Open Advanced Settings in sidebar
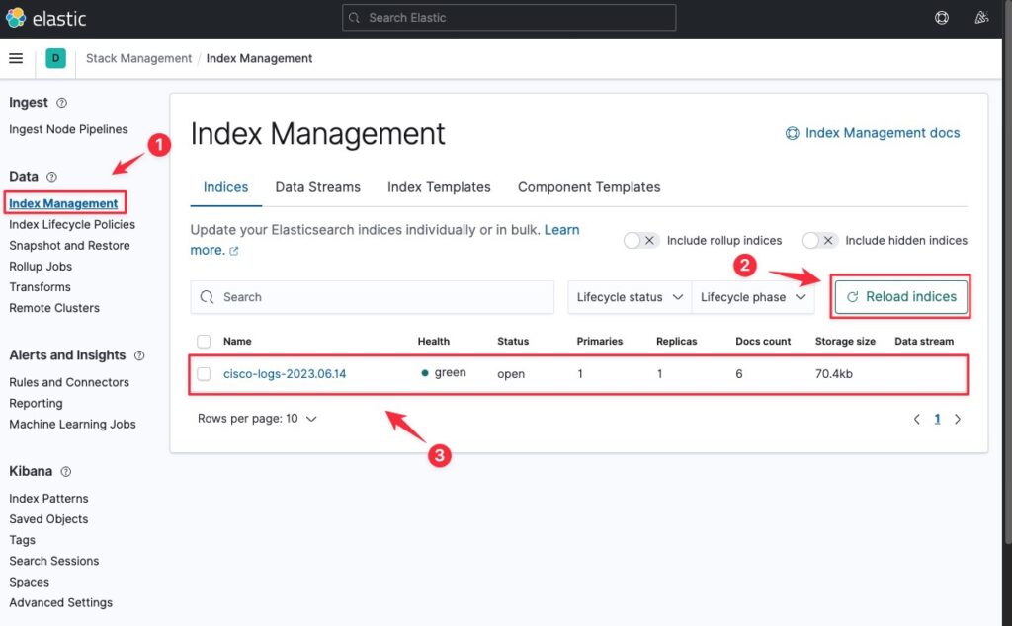The width and height of the screenshot is (1012, 626). (x=60, y=602)
